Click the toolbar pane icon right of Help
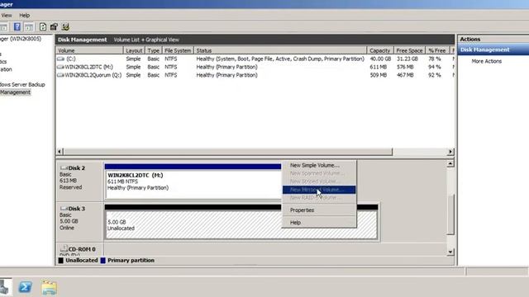The image size is (529, 297). (29, 27)
